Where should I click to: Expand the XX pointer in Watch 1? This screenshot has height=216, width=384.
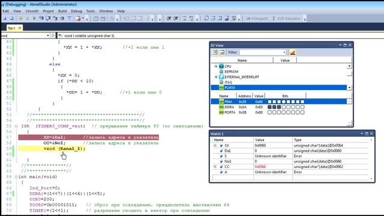tap(215, 145)
